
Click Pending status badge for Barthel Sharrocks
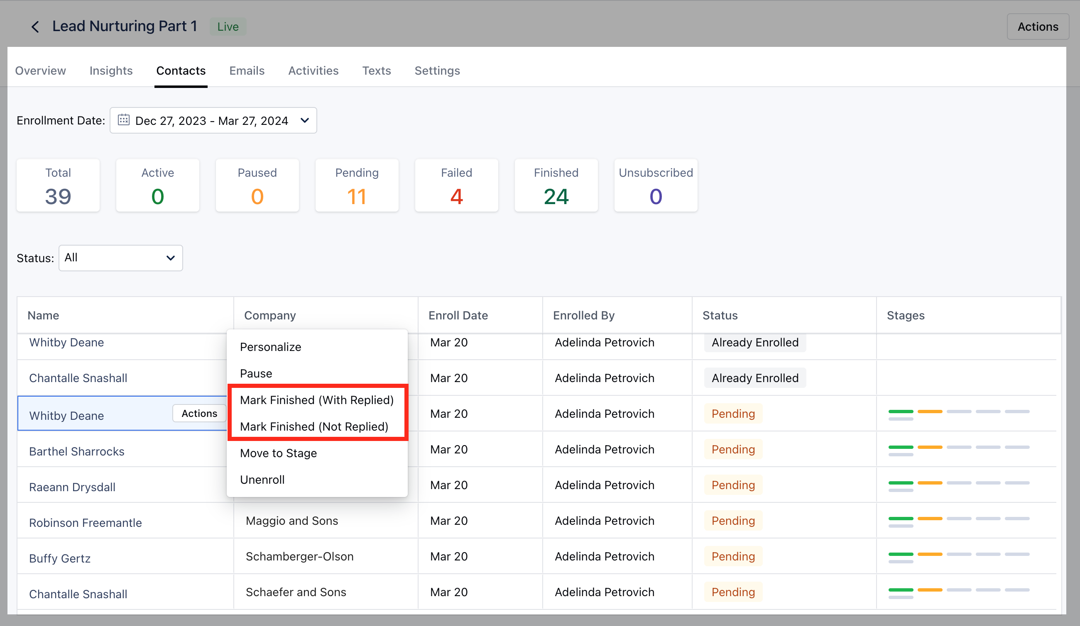[733, 449]
